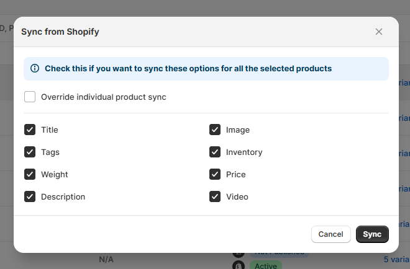Viewport: 410px width, 269px height.
Task: Close the Sync from Shopify dialog
Action: (x=378, y=32)
